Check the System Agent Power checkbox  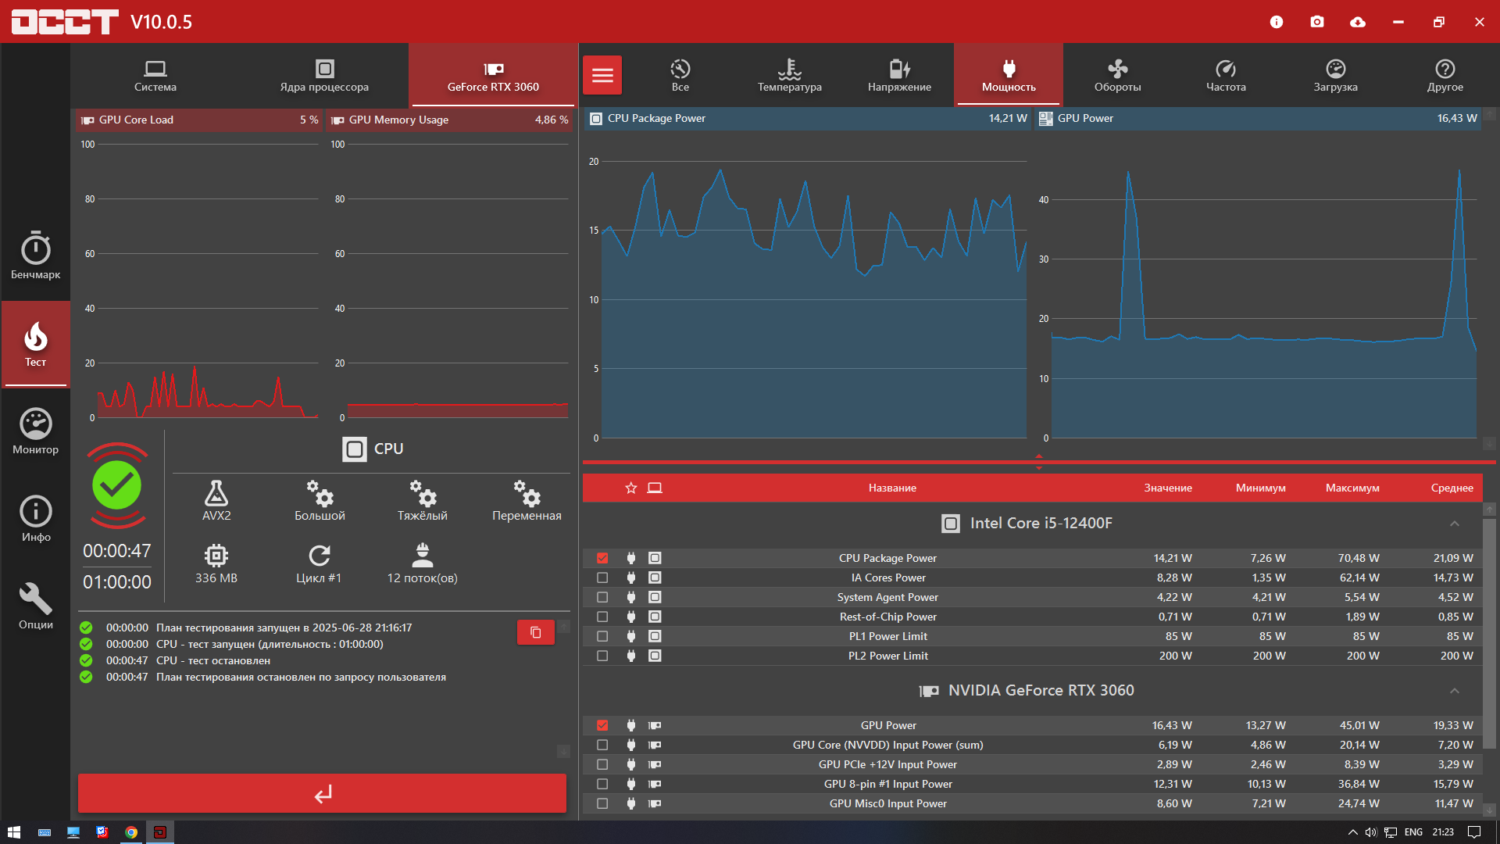coord(602,597)
